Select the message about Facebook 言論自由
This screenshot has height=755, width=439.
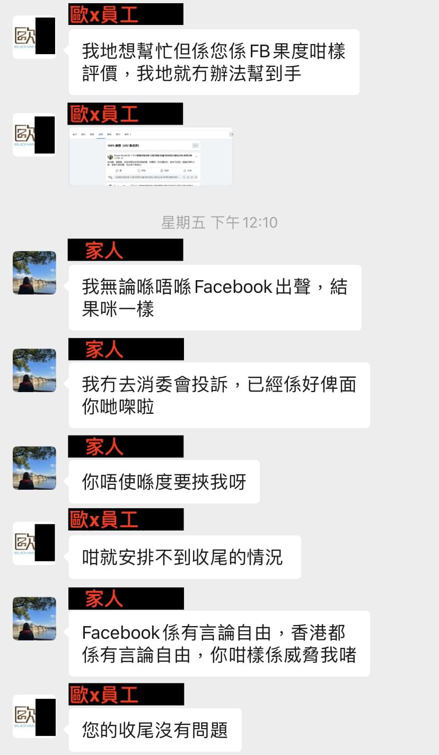click(219, 644)
